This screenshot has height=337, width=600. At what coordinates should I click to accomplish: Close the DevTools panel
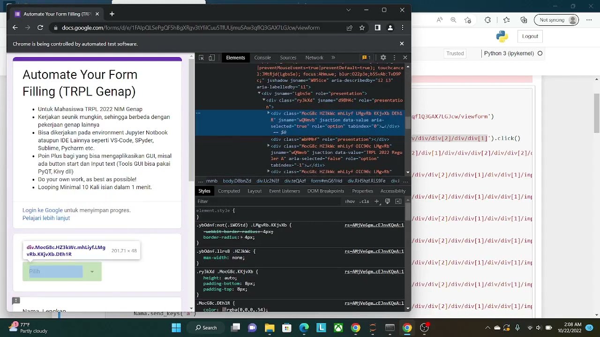pos(405,58)
